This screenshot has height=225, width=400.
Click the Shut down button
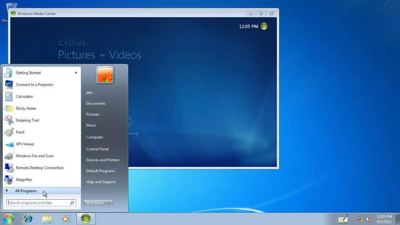[95, 203]
